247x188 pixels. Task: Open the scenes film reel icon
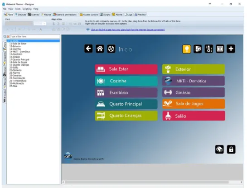click(111, 48)
